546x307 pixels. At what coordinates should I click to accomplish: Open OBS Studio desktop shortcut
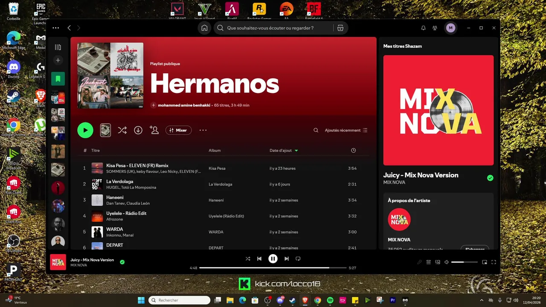14,243
